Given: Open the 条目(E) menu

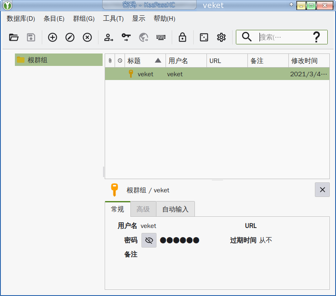Looking at the screenshot, I should (54, 19).
